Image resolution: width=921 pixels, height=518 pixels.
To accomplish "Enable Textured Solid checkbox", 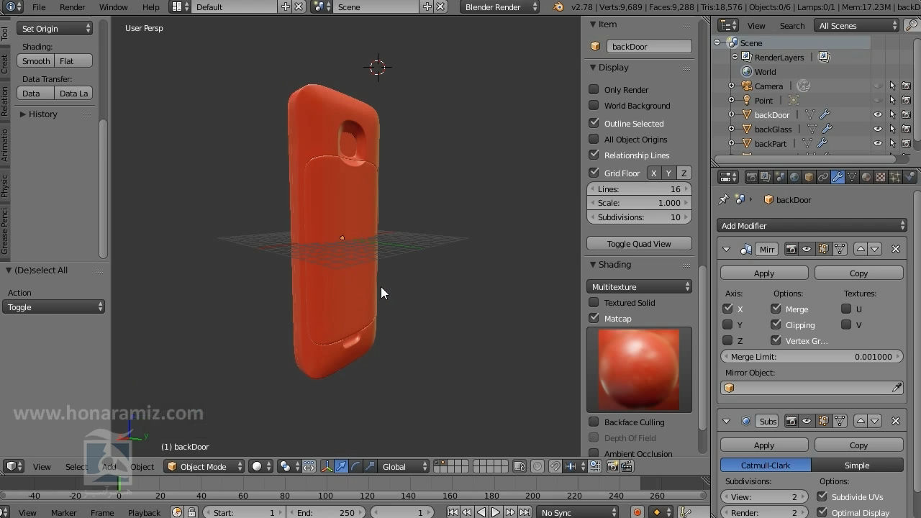I will pos(594,302).
